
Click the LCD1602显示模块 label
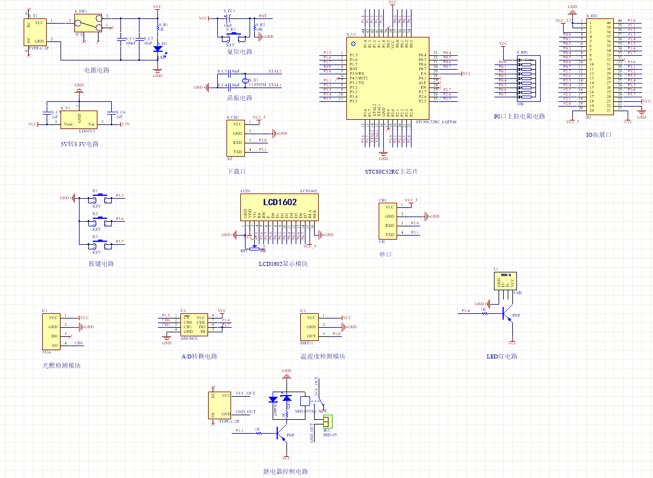pyautogui.click(x=283, y=264)
